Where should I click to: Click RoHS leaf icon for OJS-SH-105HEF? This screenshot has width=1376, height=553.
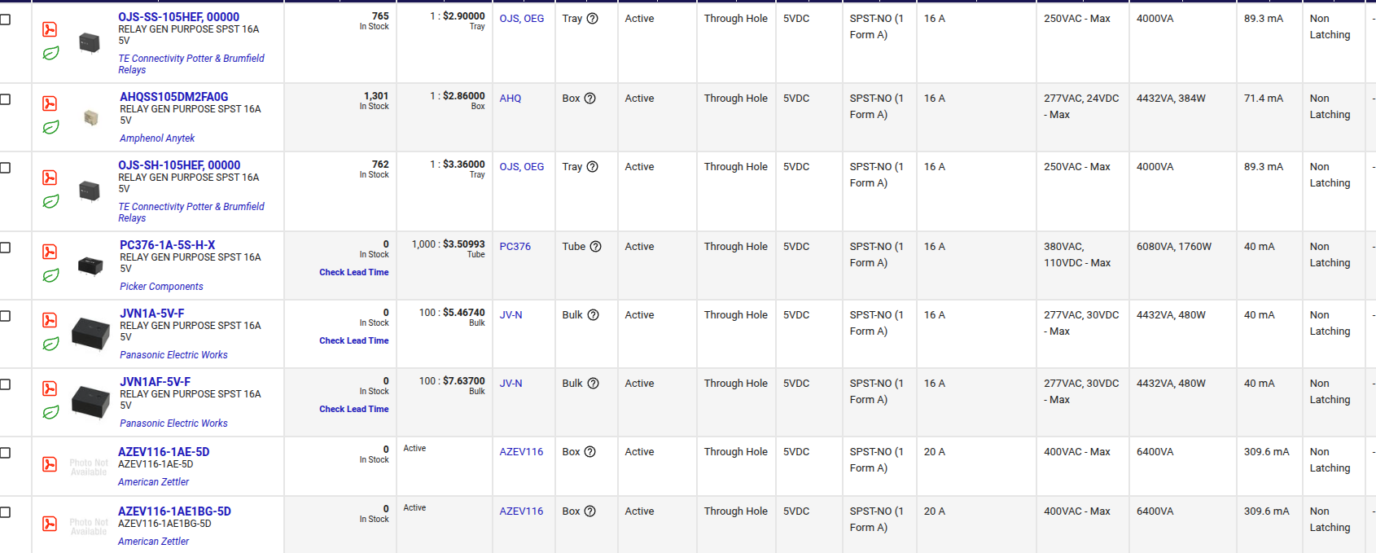[50, 201]
